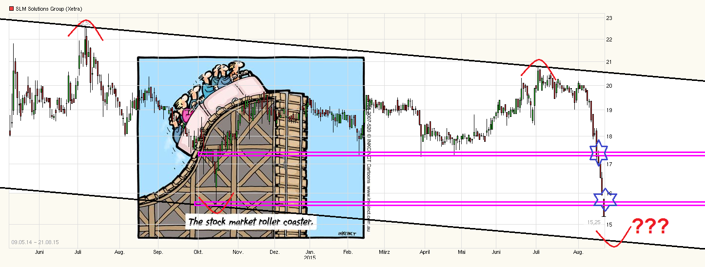Click the 'Jan.' month label
Screen dimensions: 705x267
click(x=310, y=252)
